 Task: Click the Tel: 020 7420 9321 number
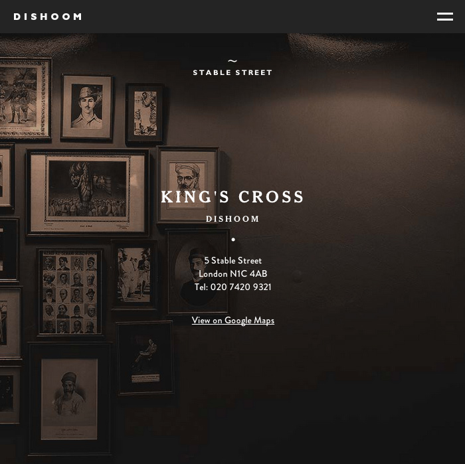(x=232, y=287)
